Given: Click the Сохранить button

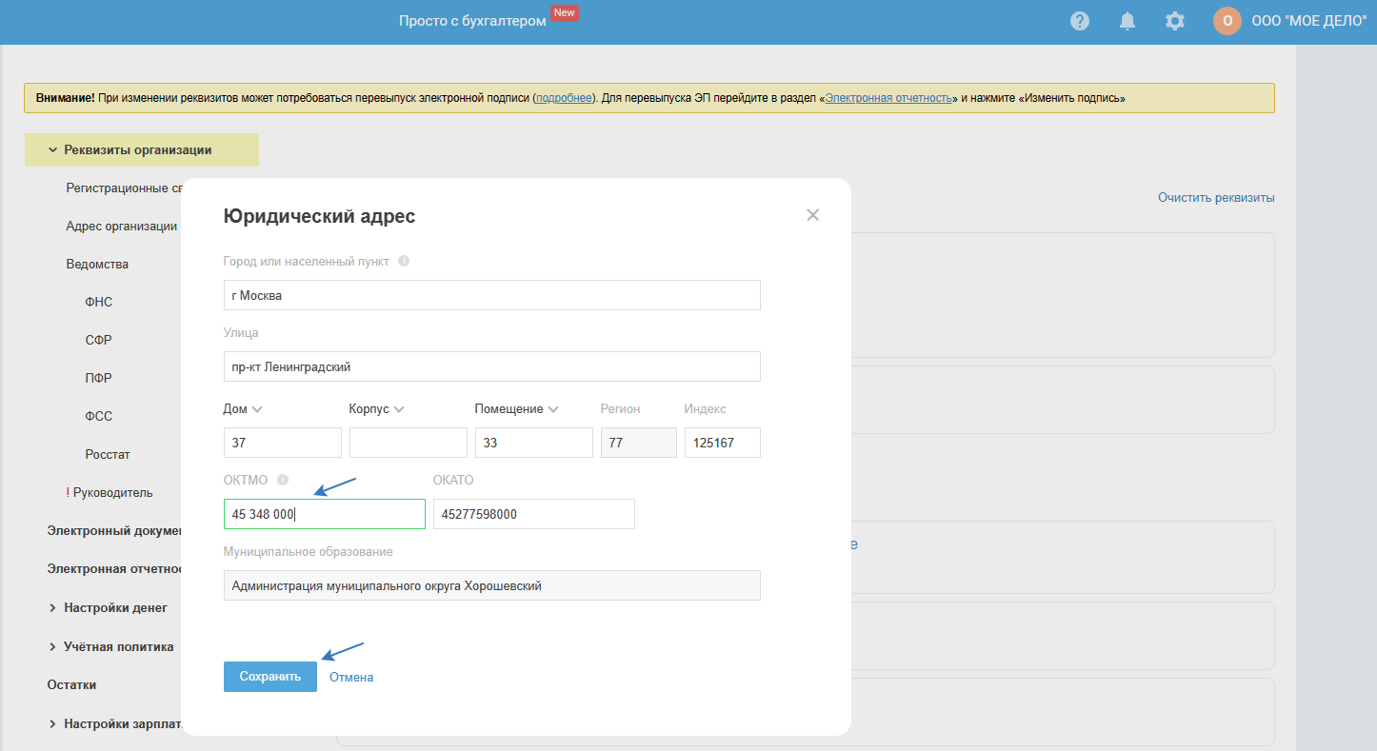Looking at the screenshot, I should tap(269, 677).
